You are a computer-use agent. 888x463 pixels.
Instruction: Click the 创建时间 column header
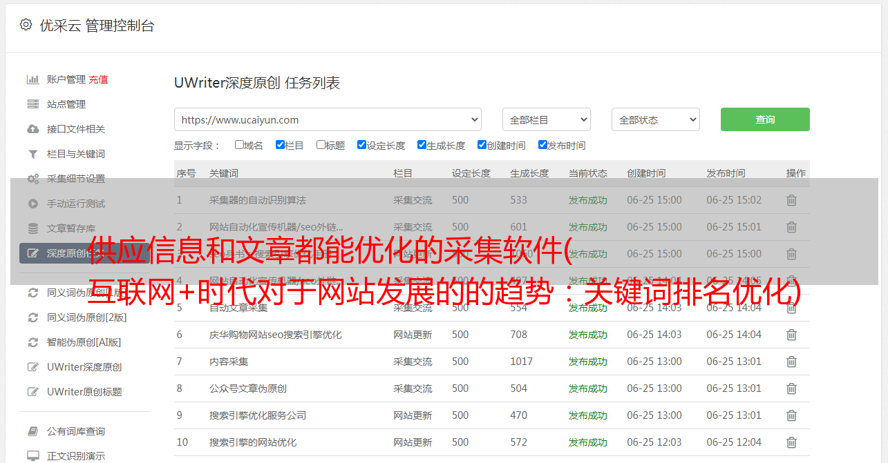[647, 173]
